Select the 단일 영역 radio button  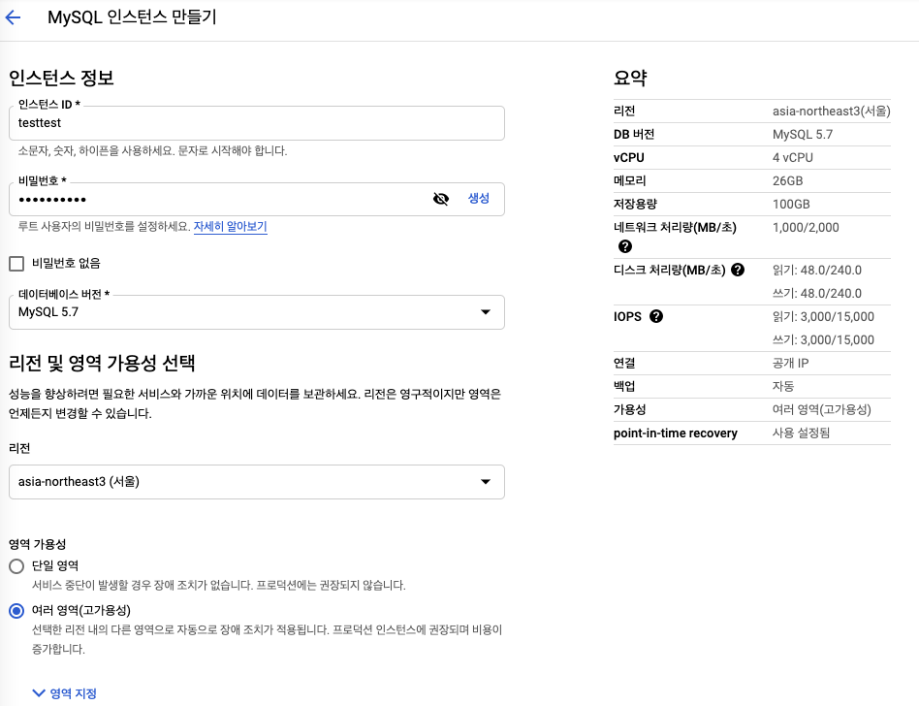(16, 565)
